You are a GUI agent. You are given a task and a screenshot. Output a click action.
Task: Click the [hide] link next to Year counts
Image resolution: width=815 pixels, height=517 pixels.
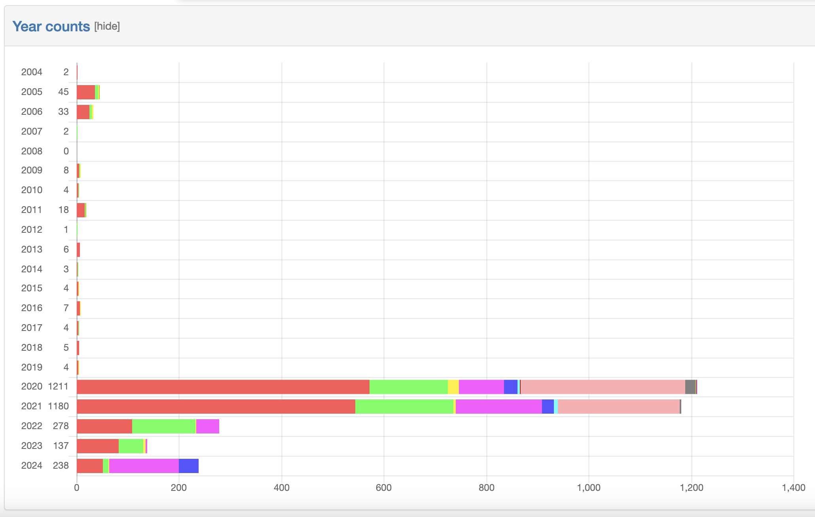107,26
